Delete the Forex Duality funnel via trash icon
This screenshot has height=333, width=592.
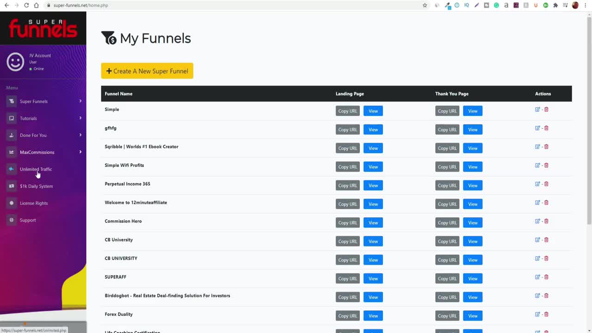(546, 314)
